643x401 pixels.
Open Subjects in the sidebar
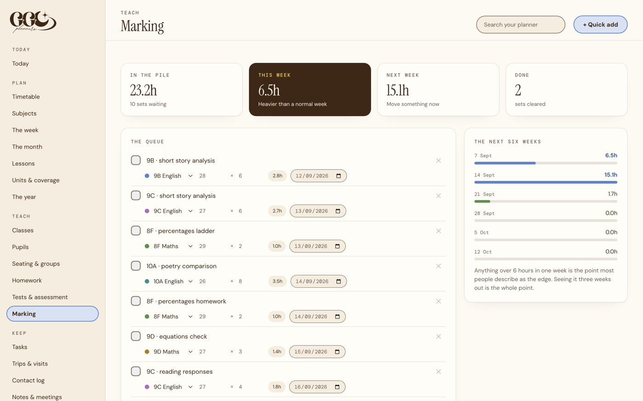[52, 114]
